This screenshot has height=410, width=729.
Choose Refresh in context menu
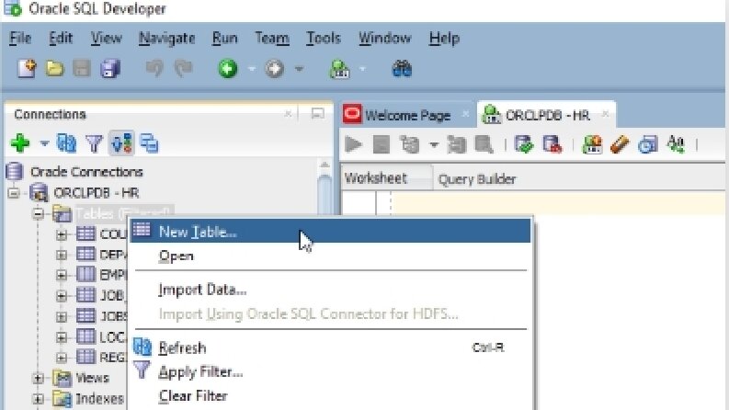330,347
